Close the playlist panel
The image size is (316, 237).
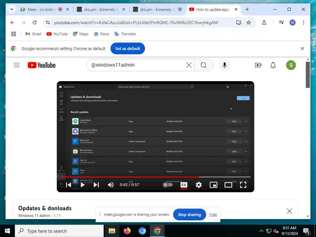coord(289,211)
